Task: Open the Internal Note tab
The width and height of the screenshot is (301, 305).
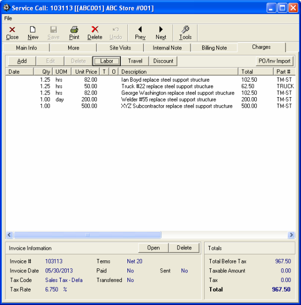Action: [x=167, y=48]
